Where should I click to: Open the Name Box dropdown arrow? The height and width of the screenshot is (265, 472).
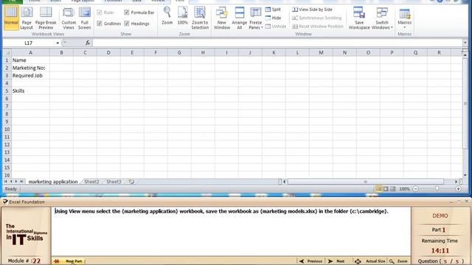click(x=58, y=43)
